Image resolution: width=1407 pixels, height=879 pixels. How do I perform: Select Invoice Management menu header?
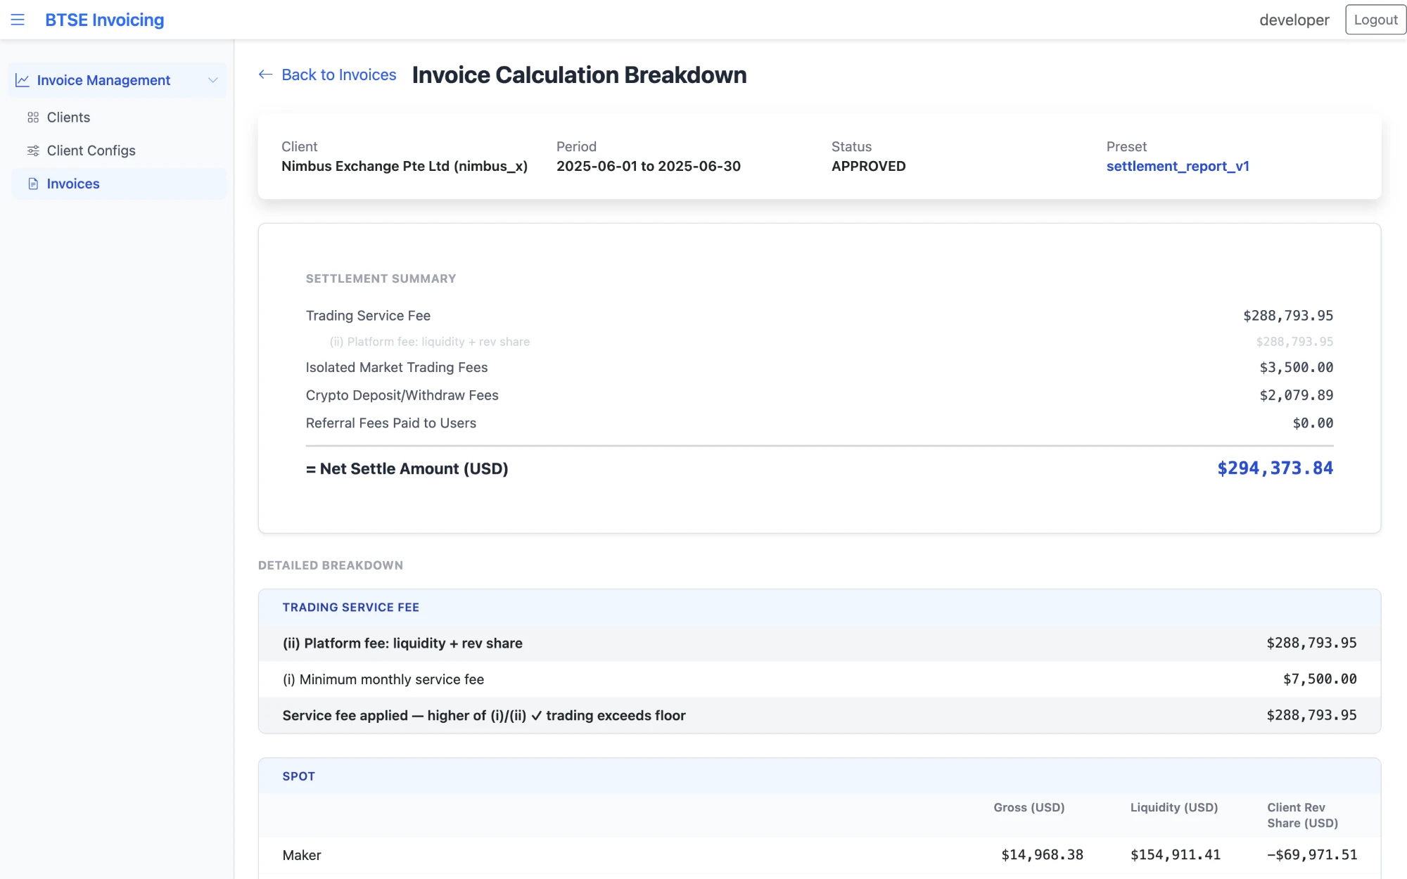(x=117, y=80)
